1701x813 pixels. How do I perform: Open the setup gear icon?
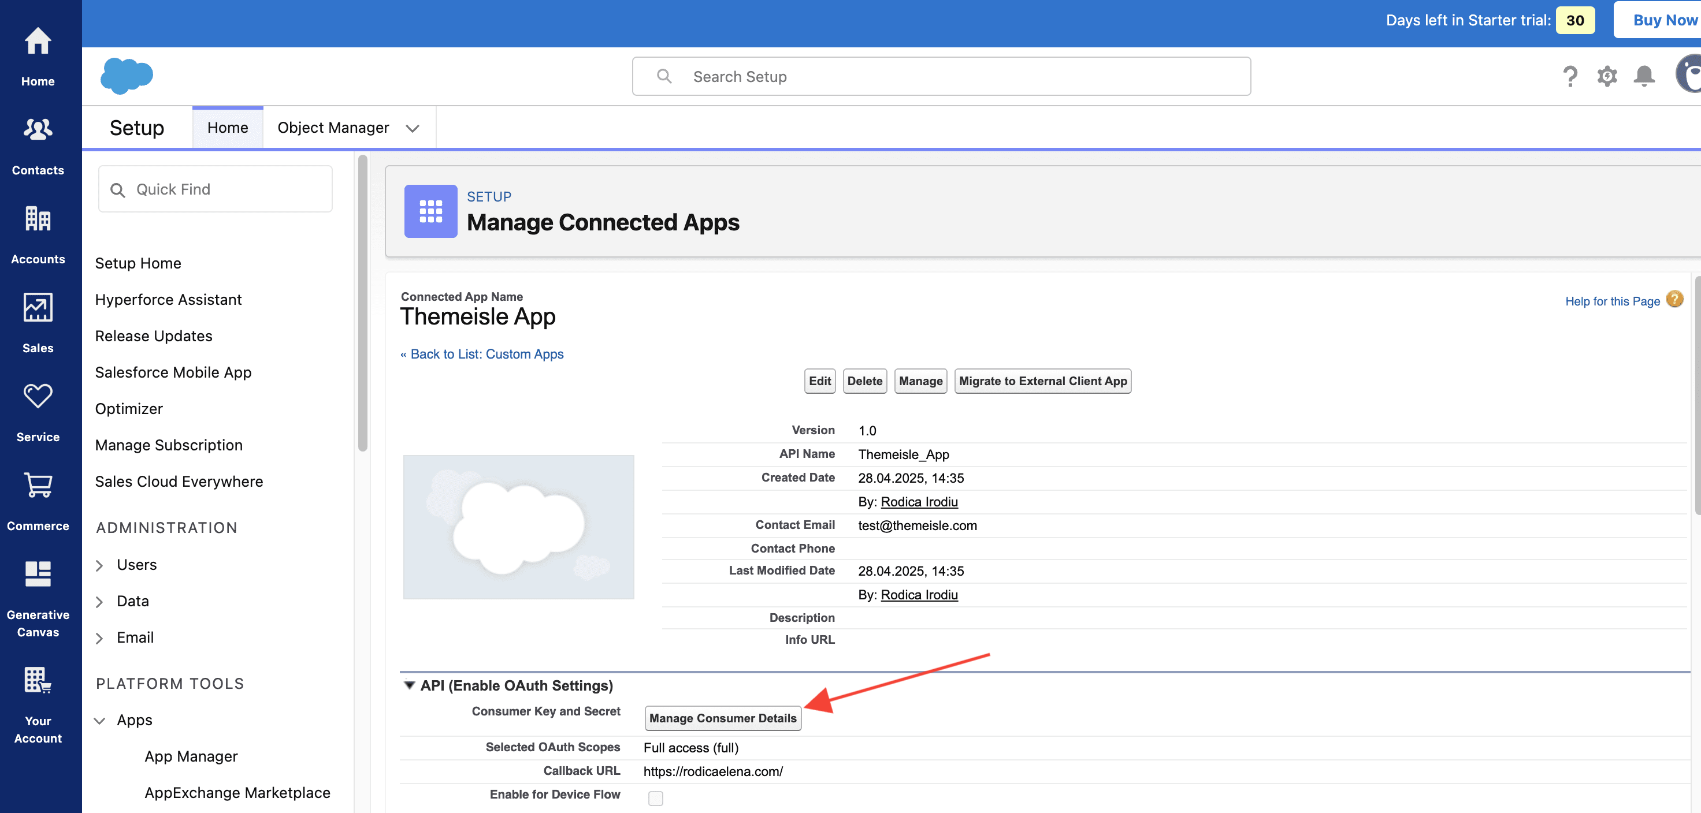point(1607,77)
